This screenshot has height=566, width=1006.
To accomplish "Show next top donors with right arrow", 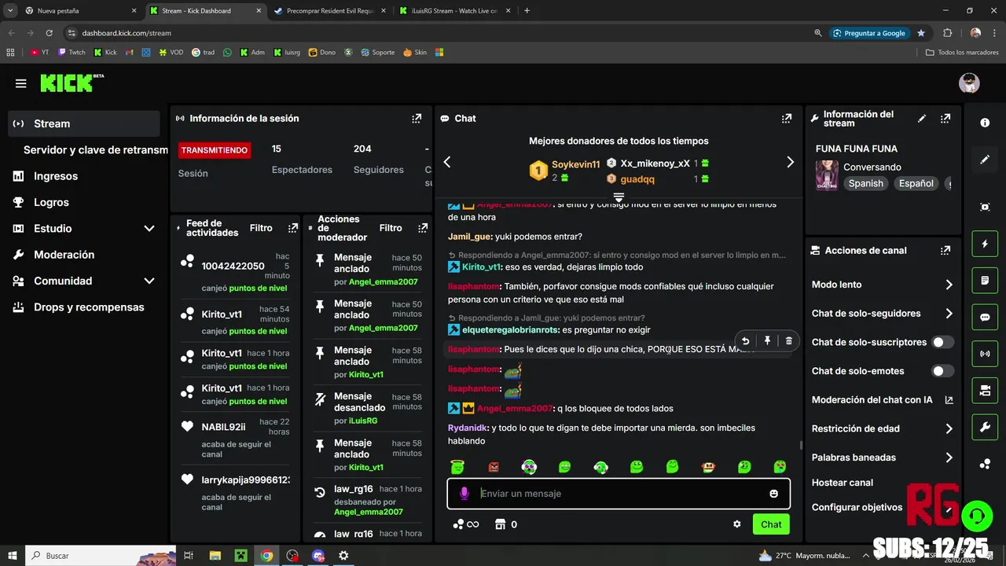I will 790,162.
